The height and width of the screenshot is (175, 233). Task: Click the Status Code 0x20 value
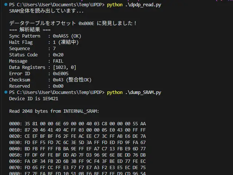(x=58, y=55)
